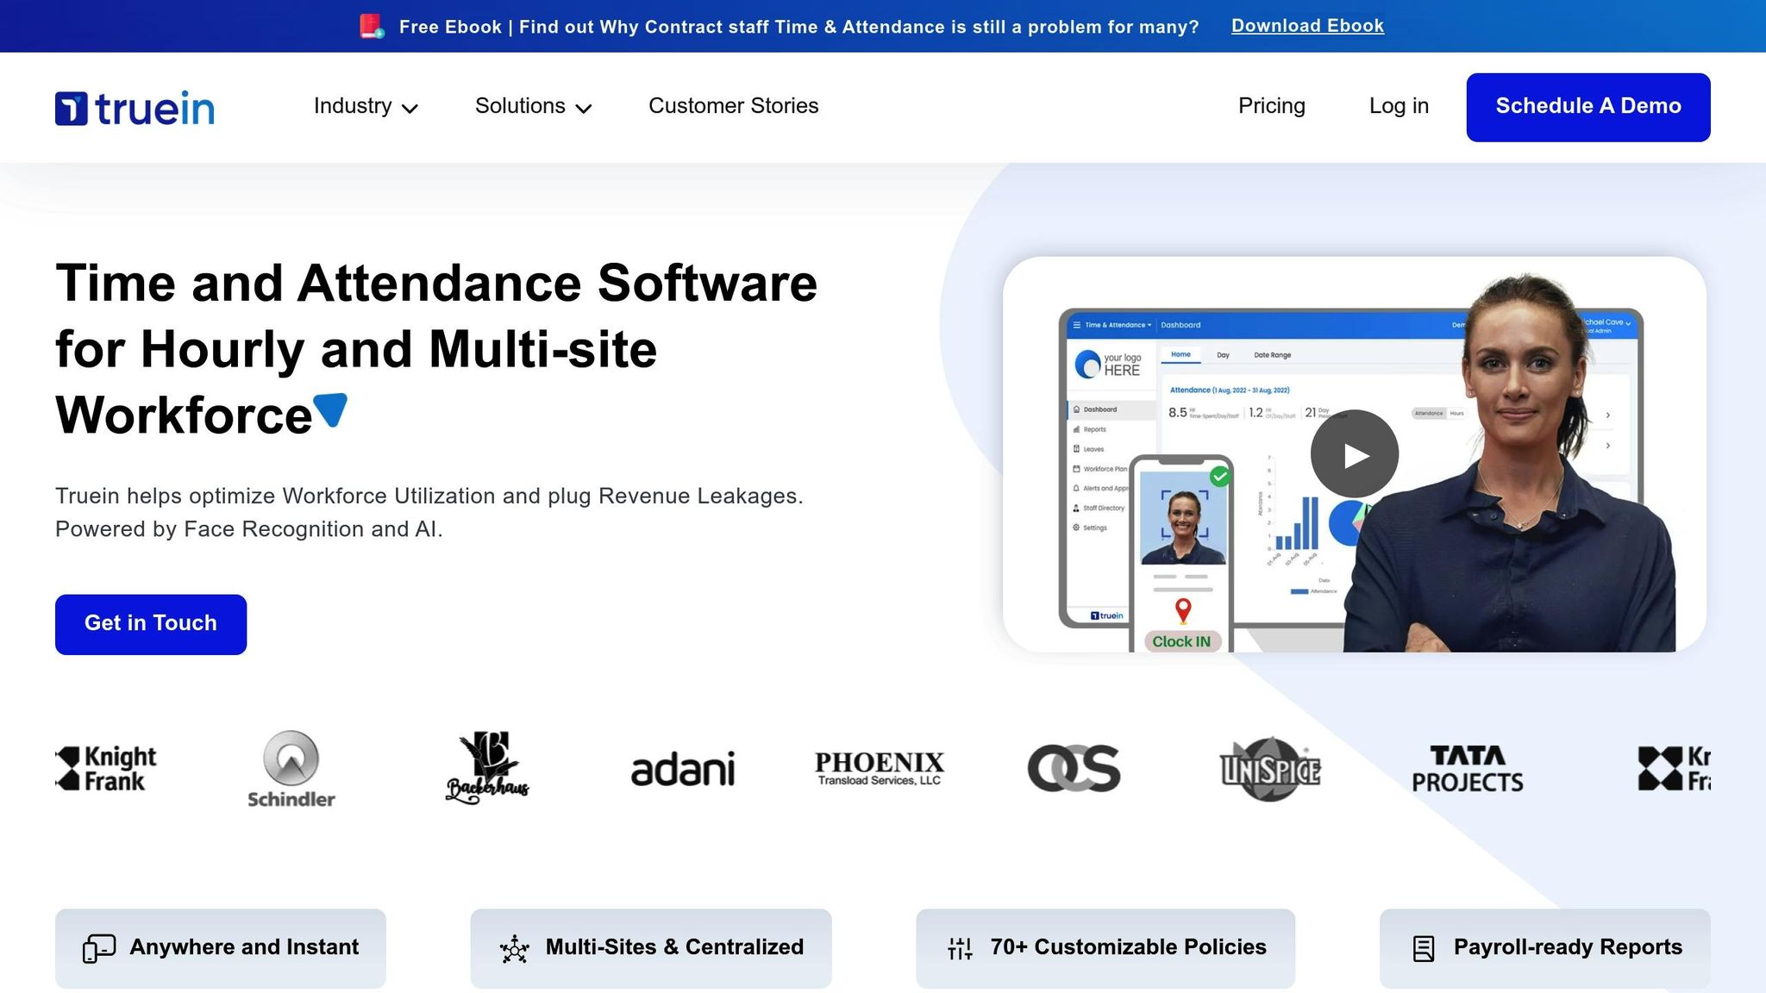The image size is (1766, 993).
Task: Switch to the Day tab
Action: click(1223, 355)
